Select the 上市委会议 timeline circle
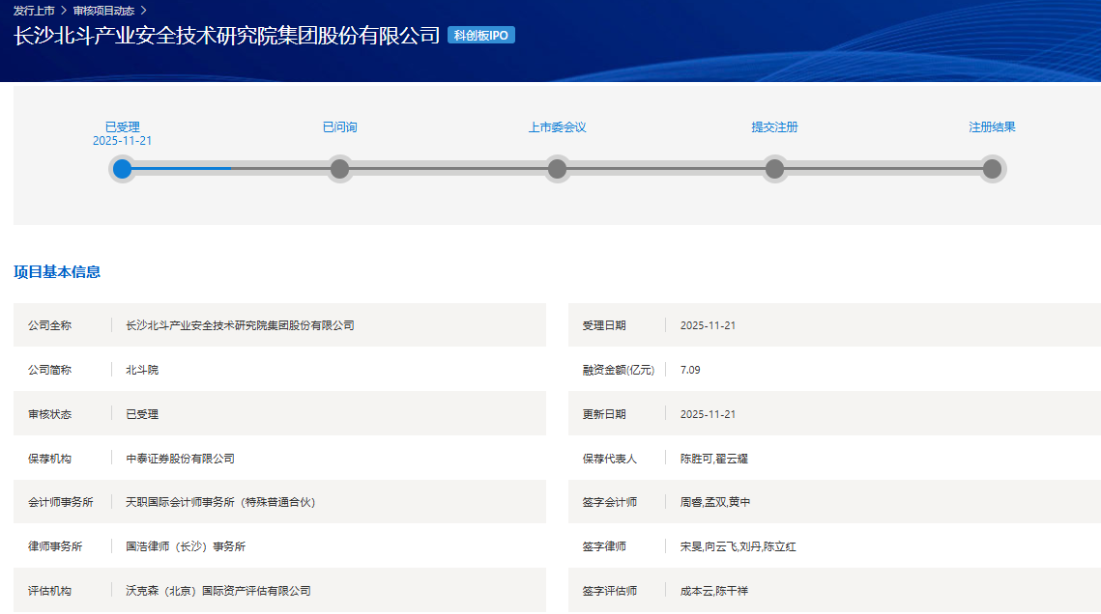Image resolution: width=1101 pixels, height=614 pixels. pos(557,169)
